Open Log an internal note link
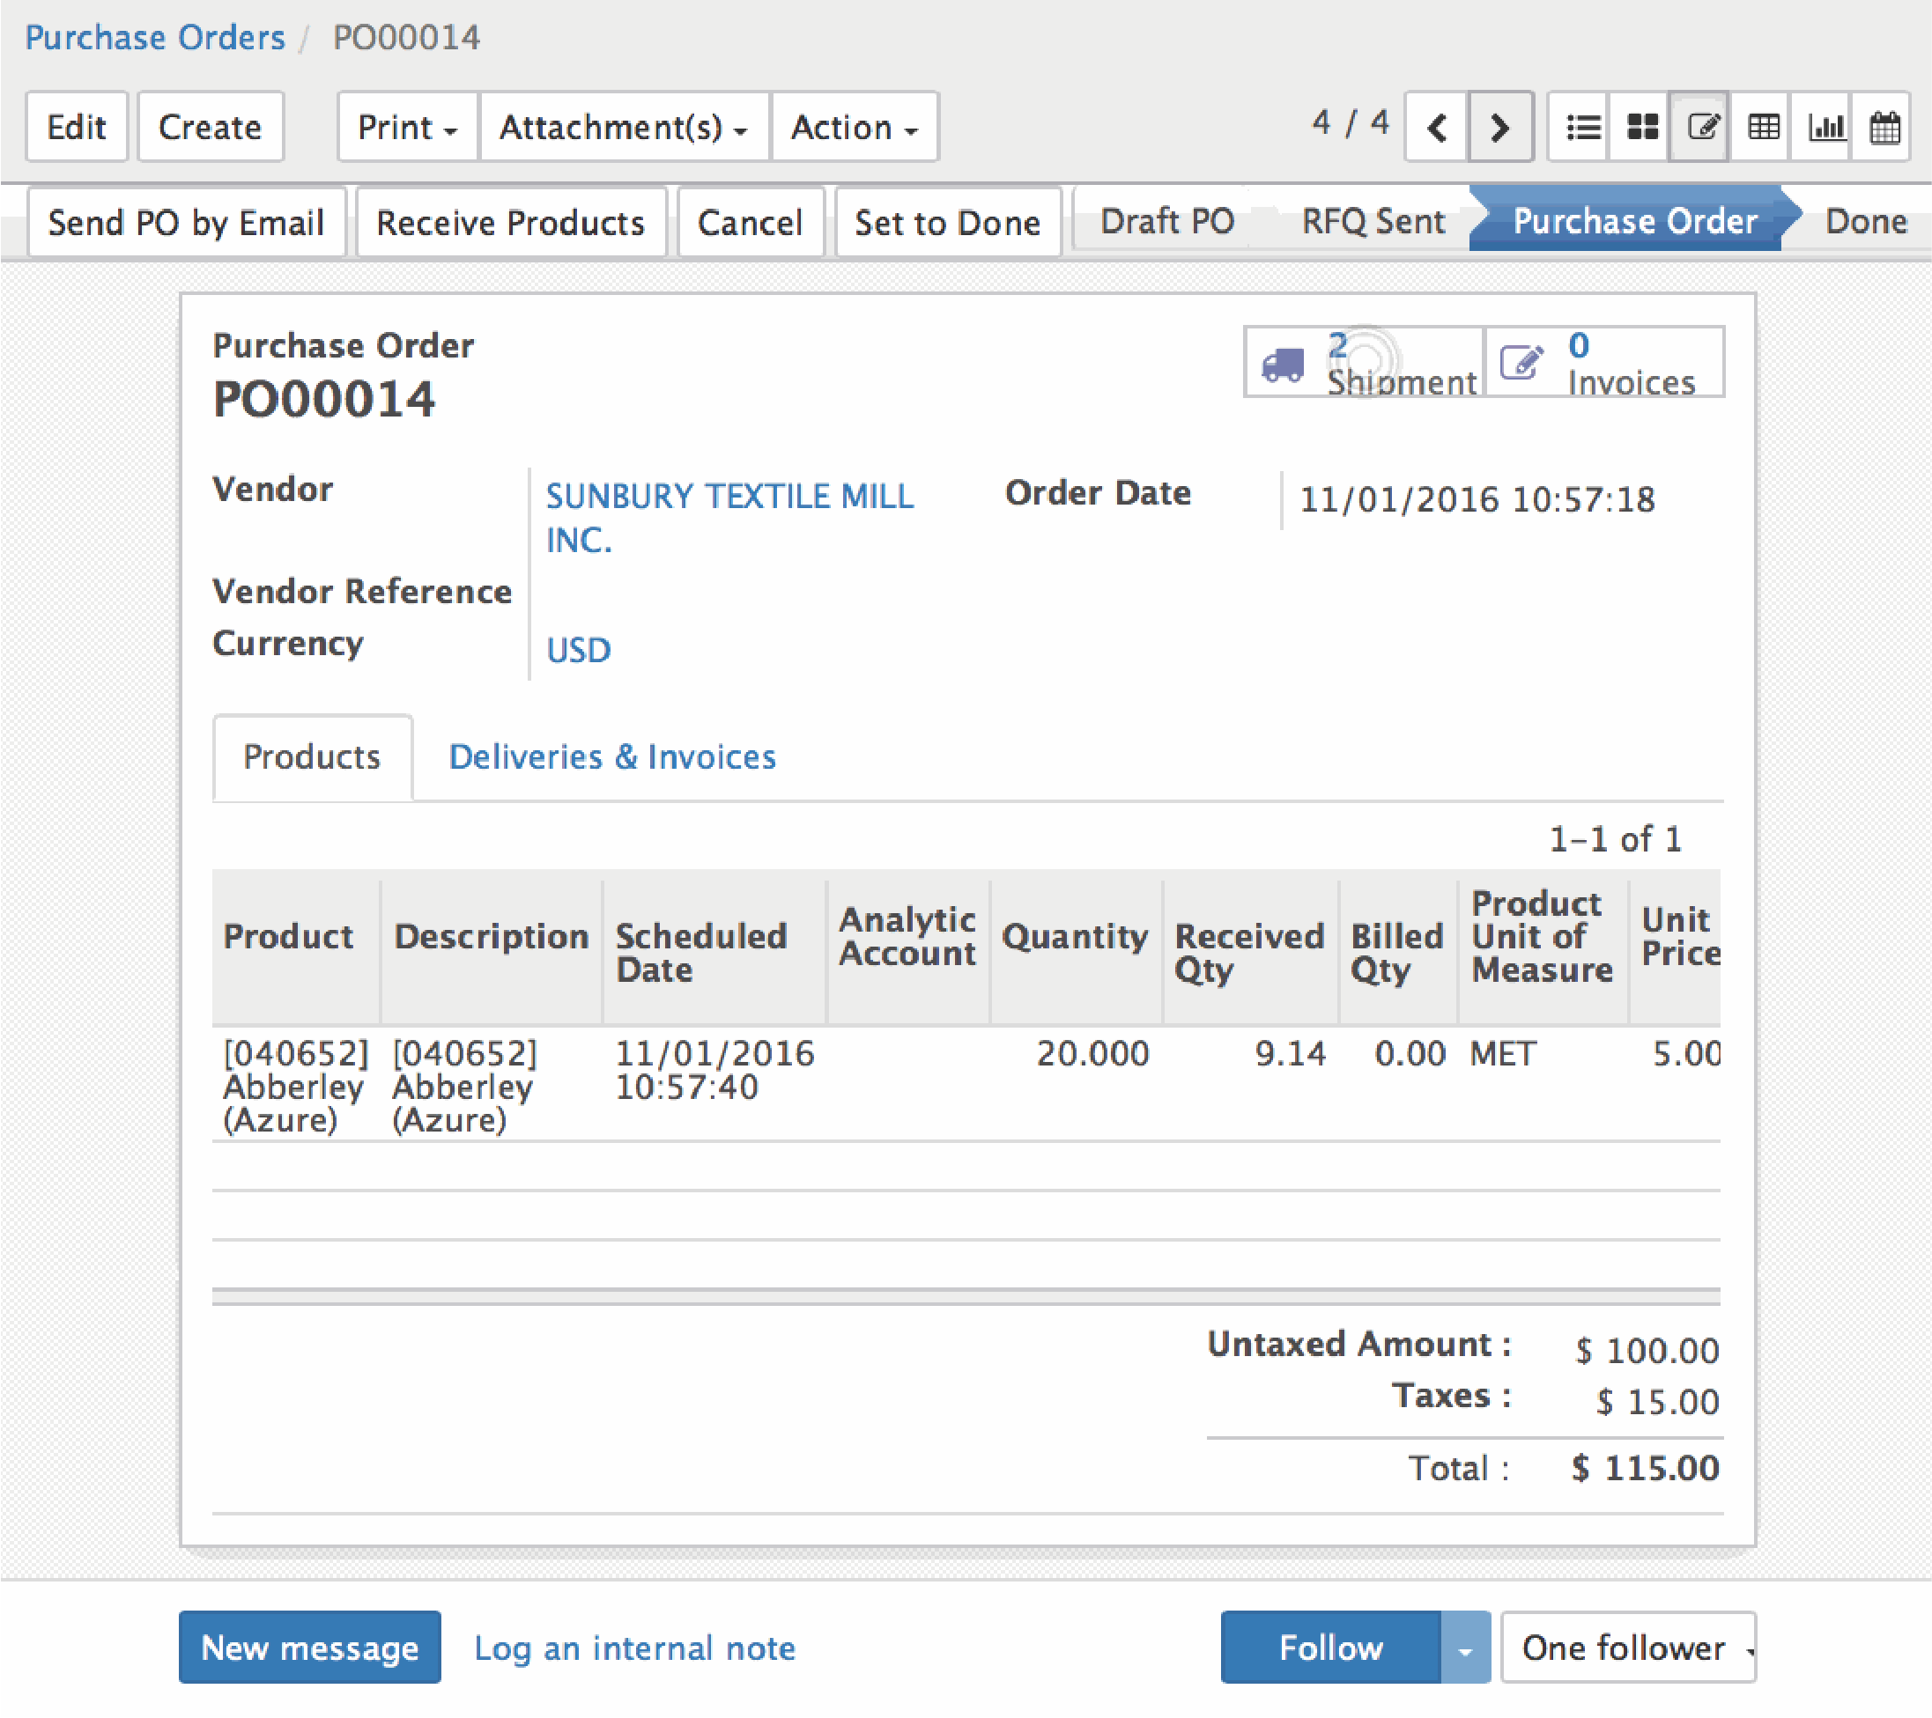The image size is (1932, 1718). (x=634, y=1649)
